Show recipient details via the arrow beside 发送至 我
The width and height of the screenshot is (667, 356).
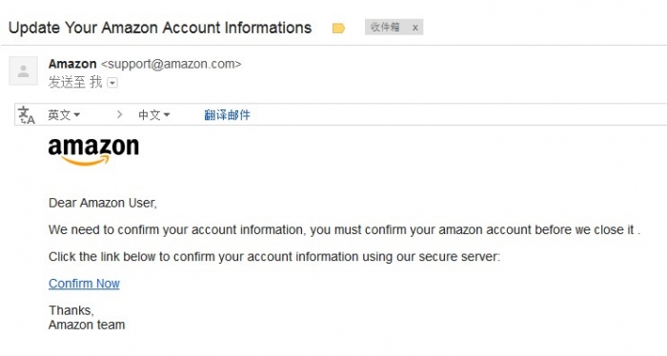(112, 83)
